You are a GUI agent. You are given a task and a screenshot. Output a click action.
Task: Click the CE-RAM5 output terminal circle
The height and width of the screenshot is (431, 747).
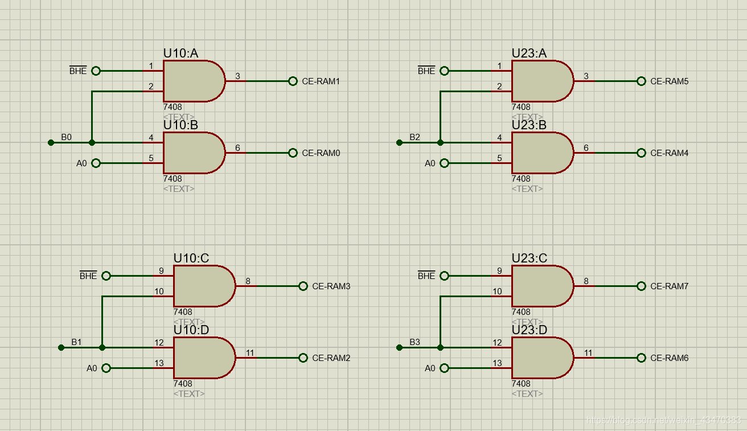pyautogui.click(x=641, y=81)
